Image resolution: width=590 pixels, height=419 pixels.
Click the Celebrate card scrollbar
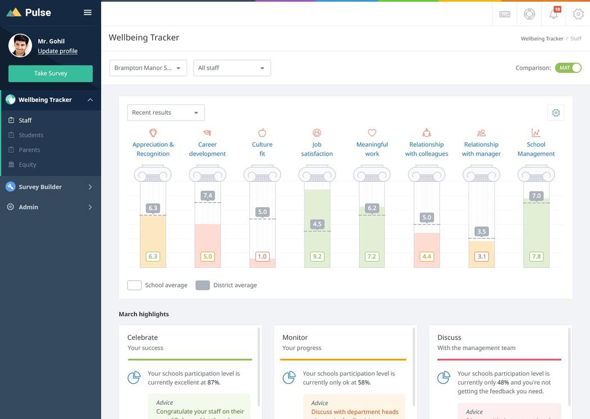pos(258,366)
